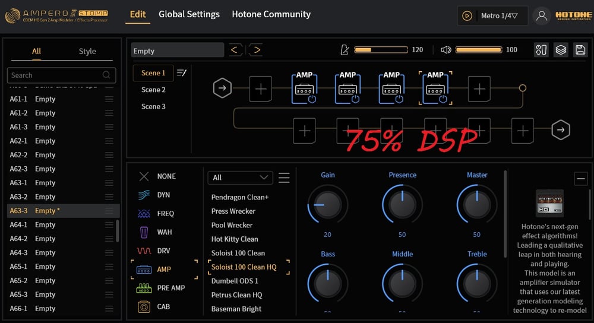Click the Bass knob
This screenshot has height=323, width=594.
(327, 283)
